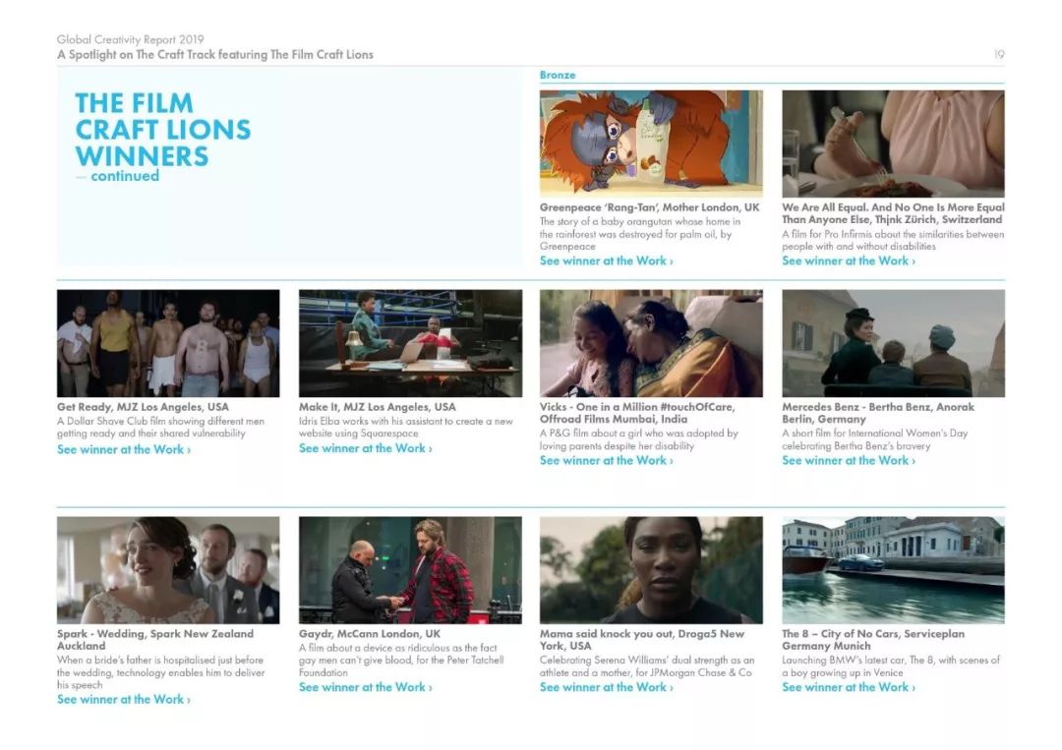This screenshot has width=1062, height=750.
Task: Open the winner link for BMW The 8
Action: (x=849, y=687)
